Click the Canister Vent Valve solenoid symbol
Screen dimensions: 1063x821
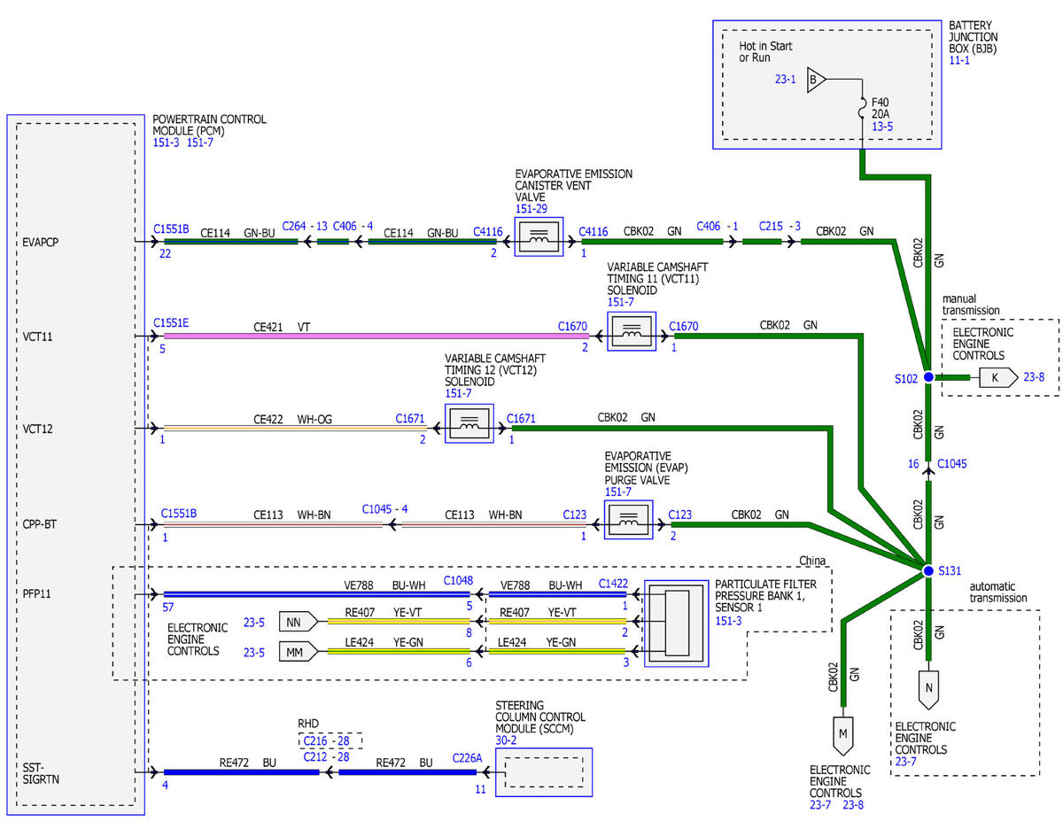point(539,238)
